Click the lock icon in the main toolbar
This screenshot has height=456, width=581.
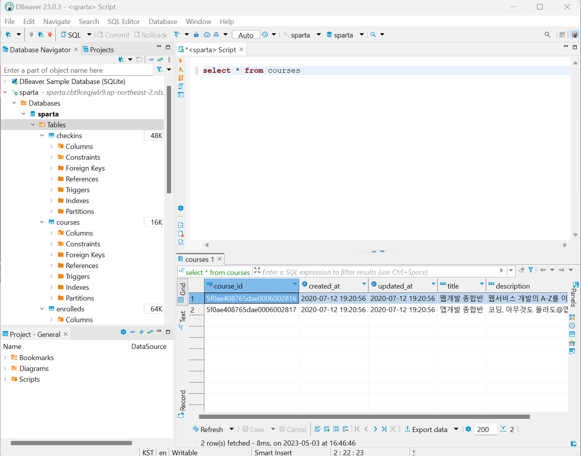[x=196, y=35]
